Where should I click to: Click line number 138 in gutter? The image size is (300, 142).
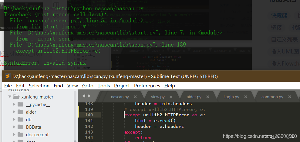click(89, 104)
